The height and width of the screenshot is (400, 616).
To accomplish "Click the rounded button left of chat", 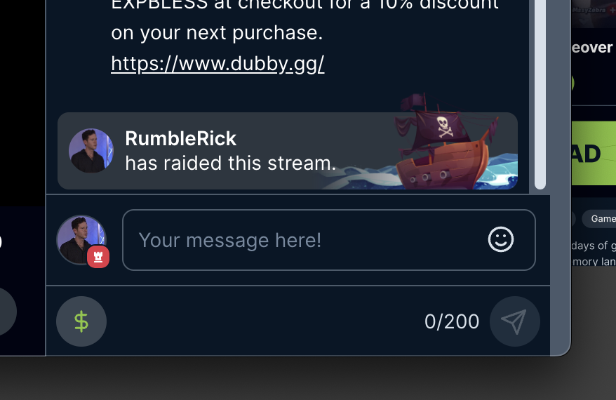I will coord(7,311).
